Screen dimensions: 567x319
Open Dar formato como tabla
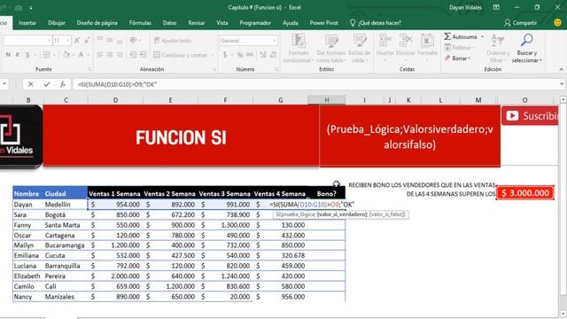click(330, 49)
